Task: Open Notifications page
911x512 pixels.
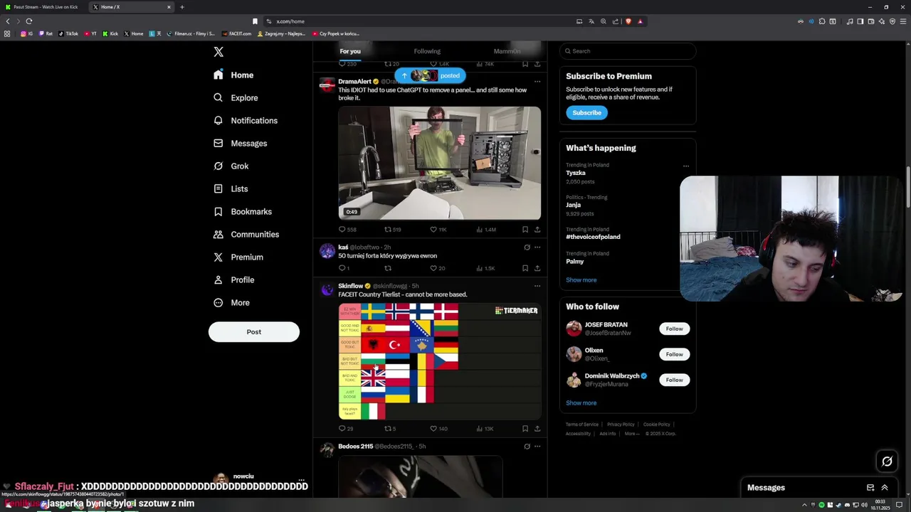Action: coord(246,120)
